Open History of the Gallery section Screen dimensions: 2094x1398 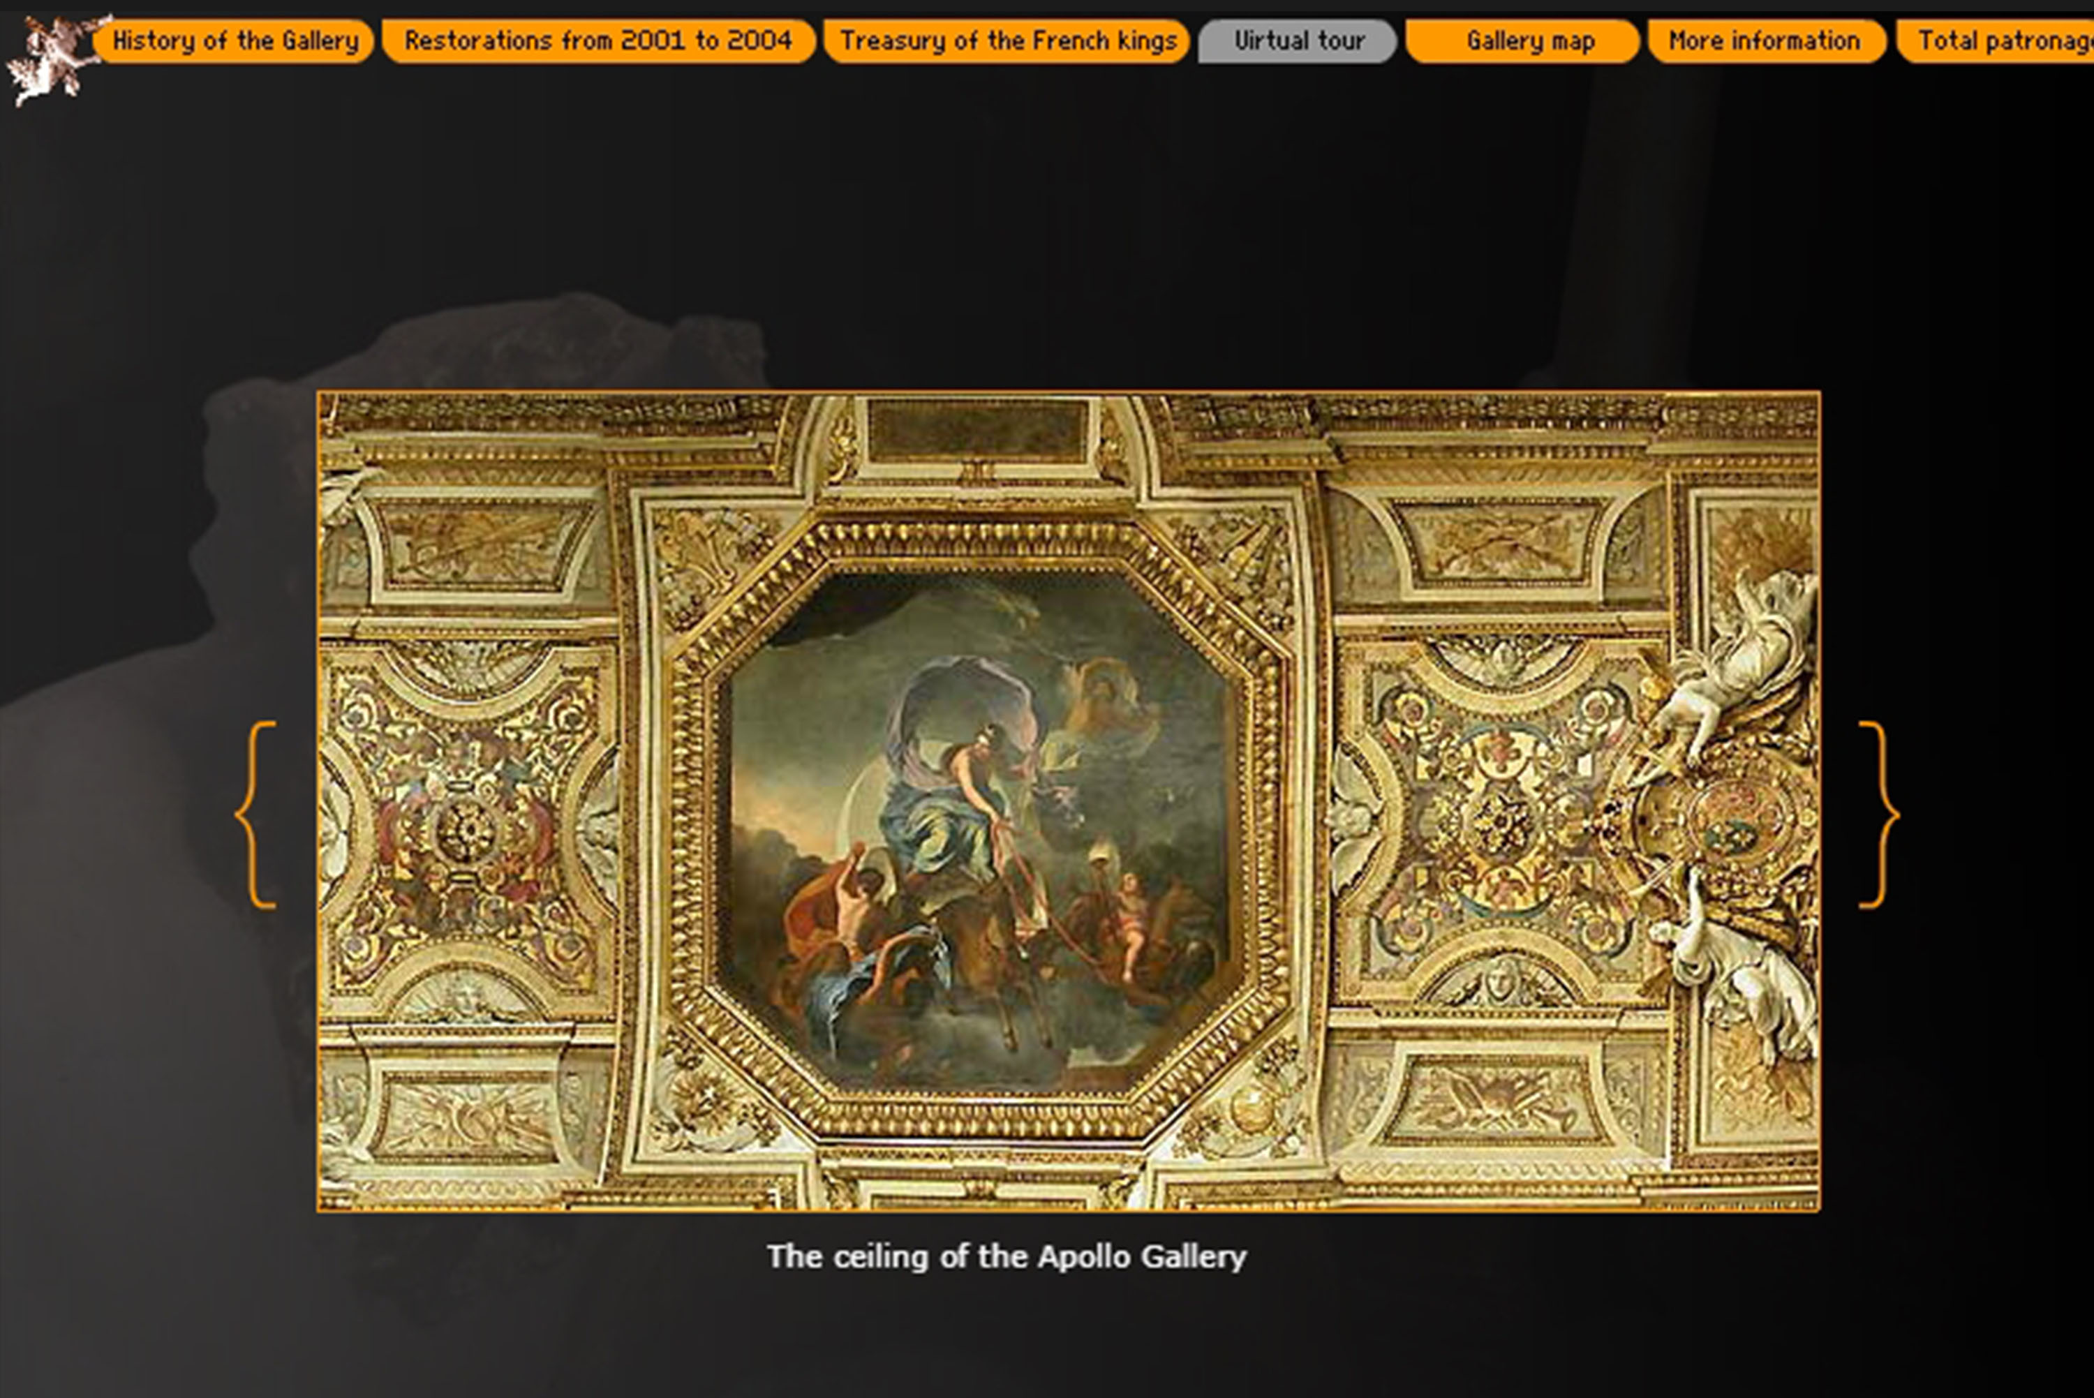[x=234, y=41]
